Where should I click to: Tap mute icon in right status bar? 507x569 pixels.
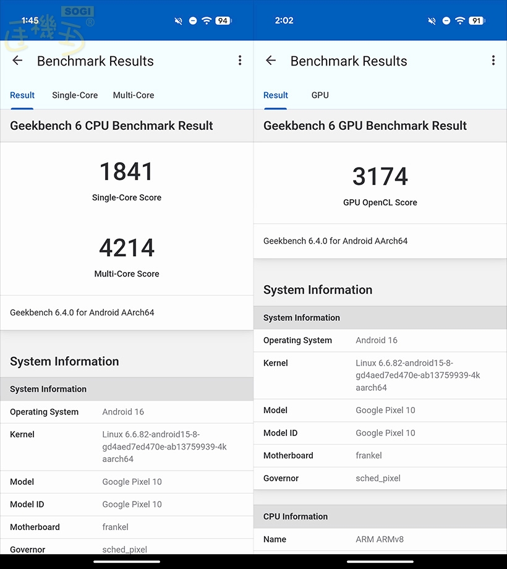(x=432, y=20)
